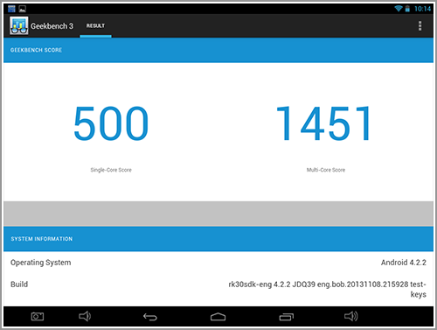The image size is (437, 330).
Task: Tap the Wi-Fi status icon
Action: 399,9
